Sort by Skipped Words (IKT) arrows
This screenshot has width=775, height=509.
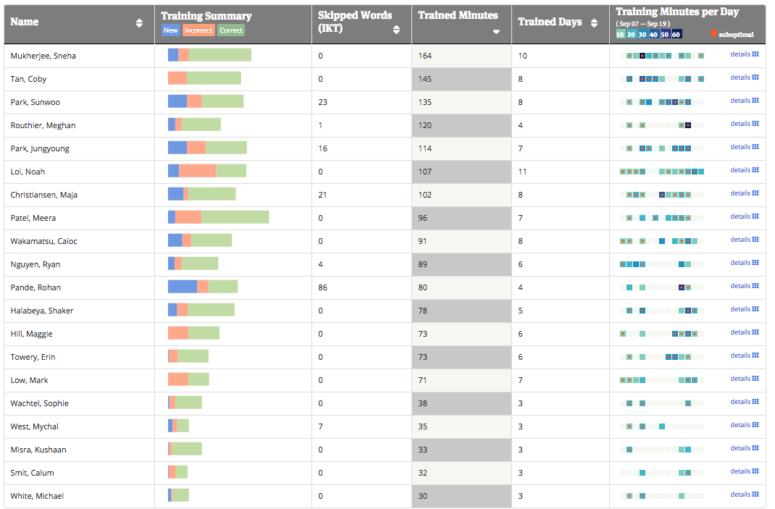pos(396,30)
